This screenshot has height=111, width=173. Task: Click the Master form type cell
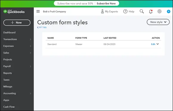tap(79, 44)
